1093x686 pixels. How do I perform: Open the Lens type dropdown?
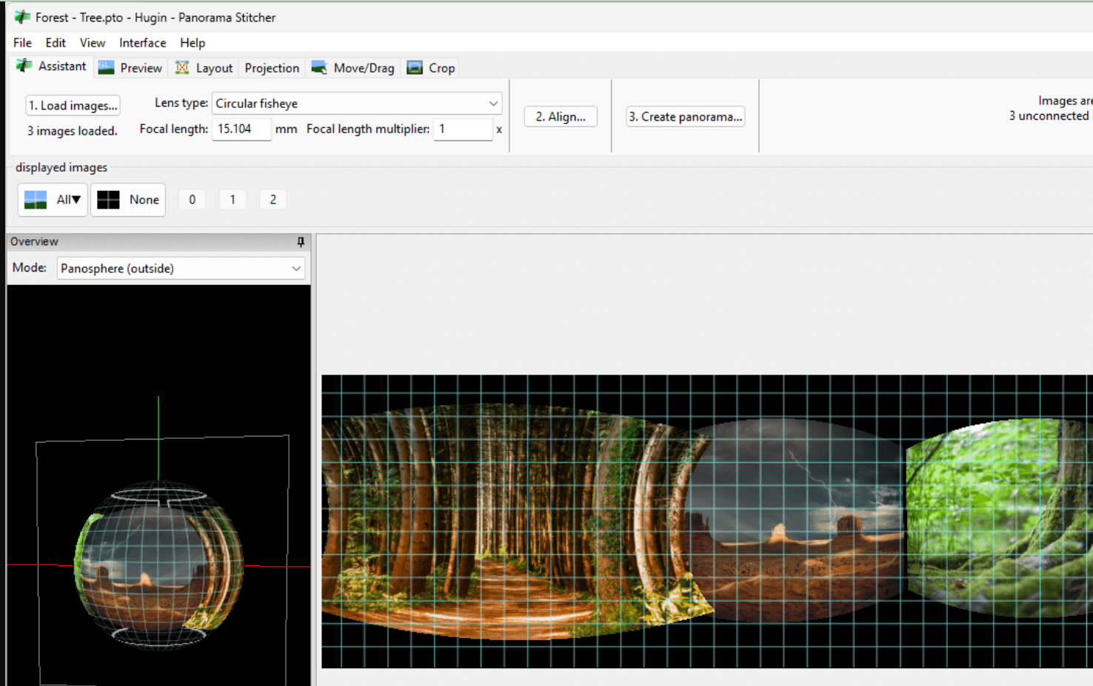(x=493, y=103)
